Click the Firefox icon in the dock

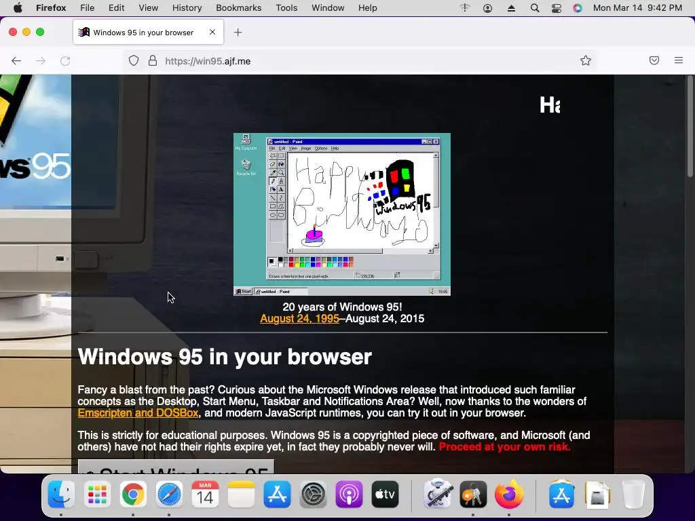509,494
